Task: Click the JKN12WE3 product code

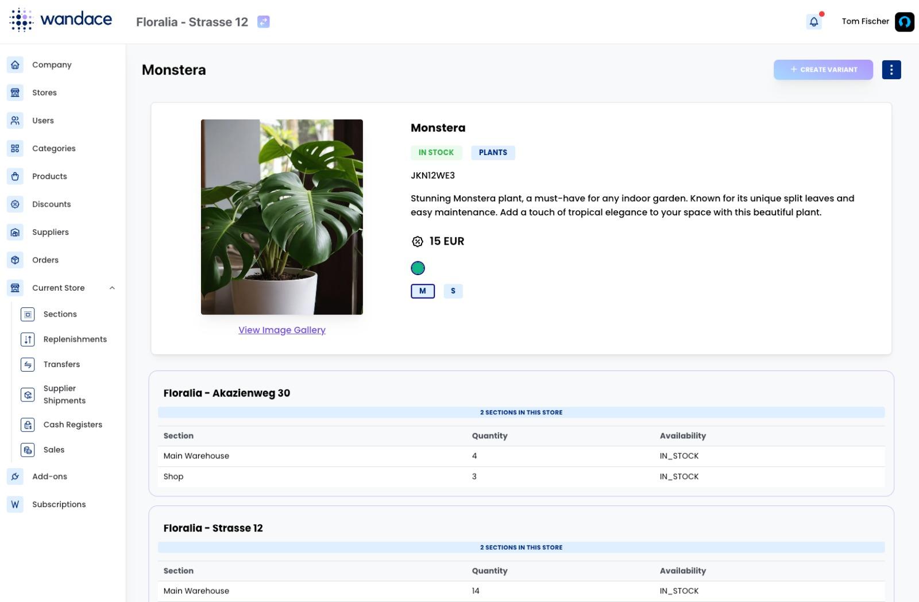Action: pos(433,176)
